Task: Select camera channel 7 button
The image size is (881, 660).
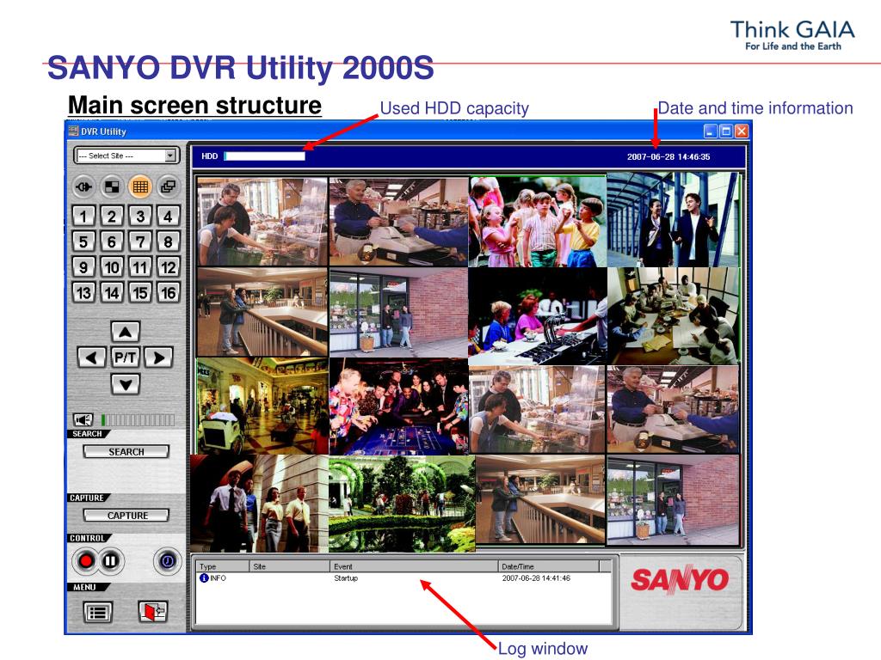Action: coord(140,241)
